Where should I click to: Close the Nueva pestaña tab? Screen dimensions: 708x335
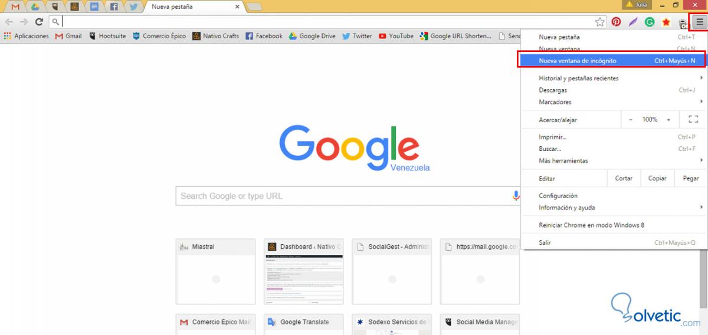pyautogui.click(x=237, y=7)
